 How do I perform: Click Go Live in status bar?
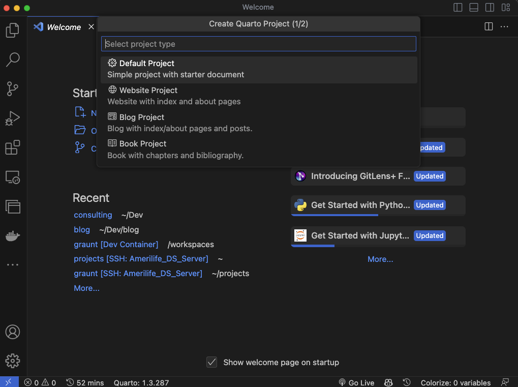[356, 382]
